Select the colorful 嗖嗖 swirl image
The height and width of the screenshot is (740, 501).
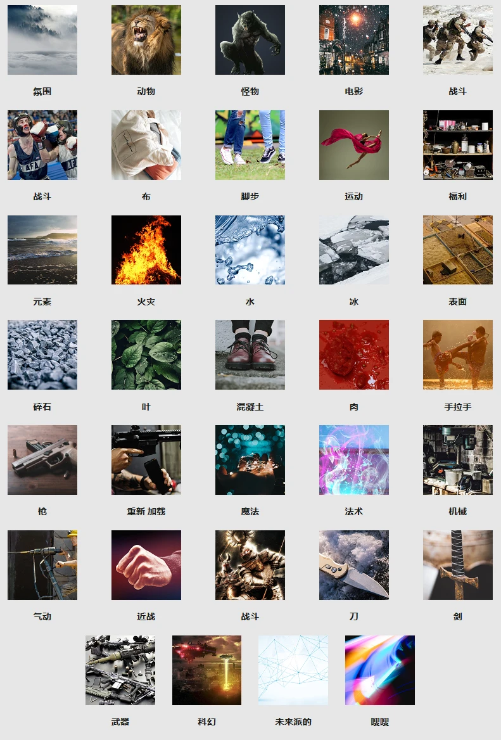[380, 670]
